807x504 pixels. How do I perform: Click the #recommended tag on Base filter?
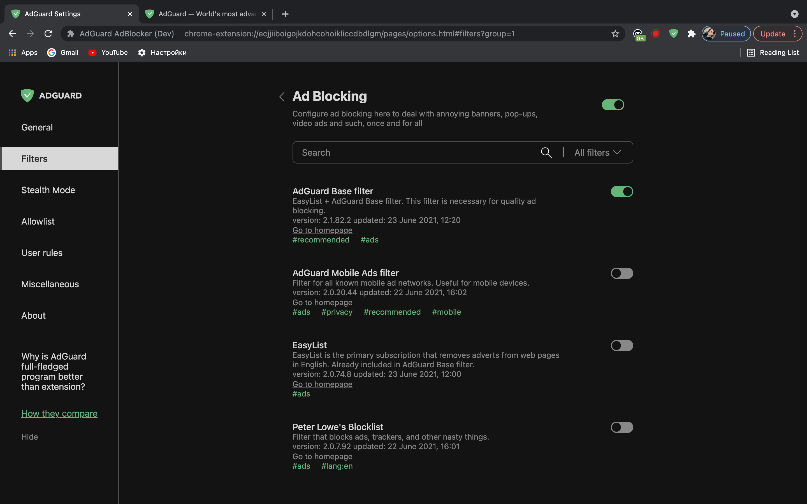point(321,239)
